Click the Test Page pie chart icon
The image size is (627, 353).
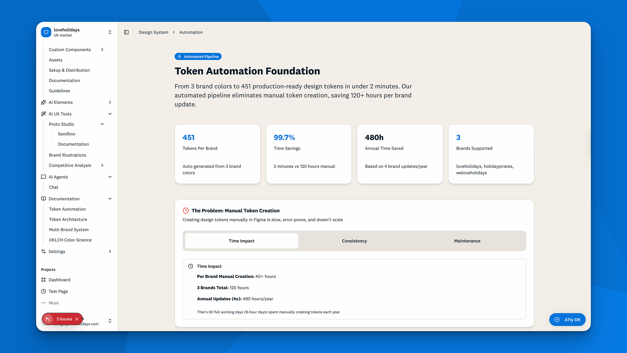(44, 291)
